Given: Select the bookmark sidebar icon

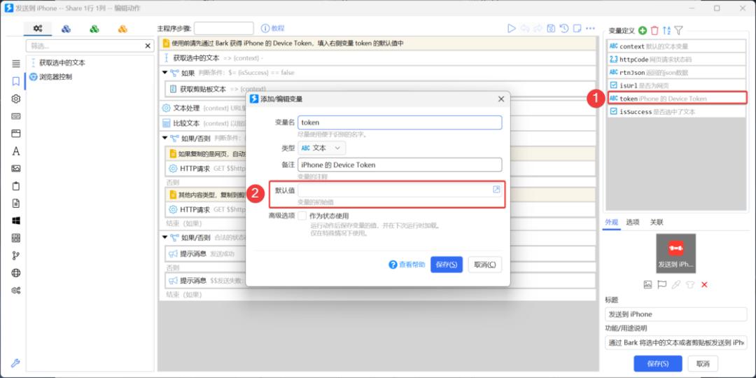Looking at the screenshot, I should tap(16, 81).
